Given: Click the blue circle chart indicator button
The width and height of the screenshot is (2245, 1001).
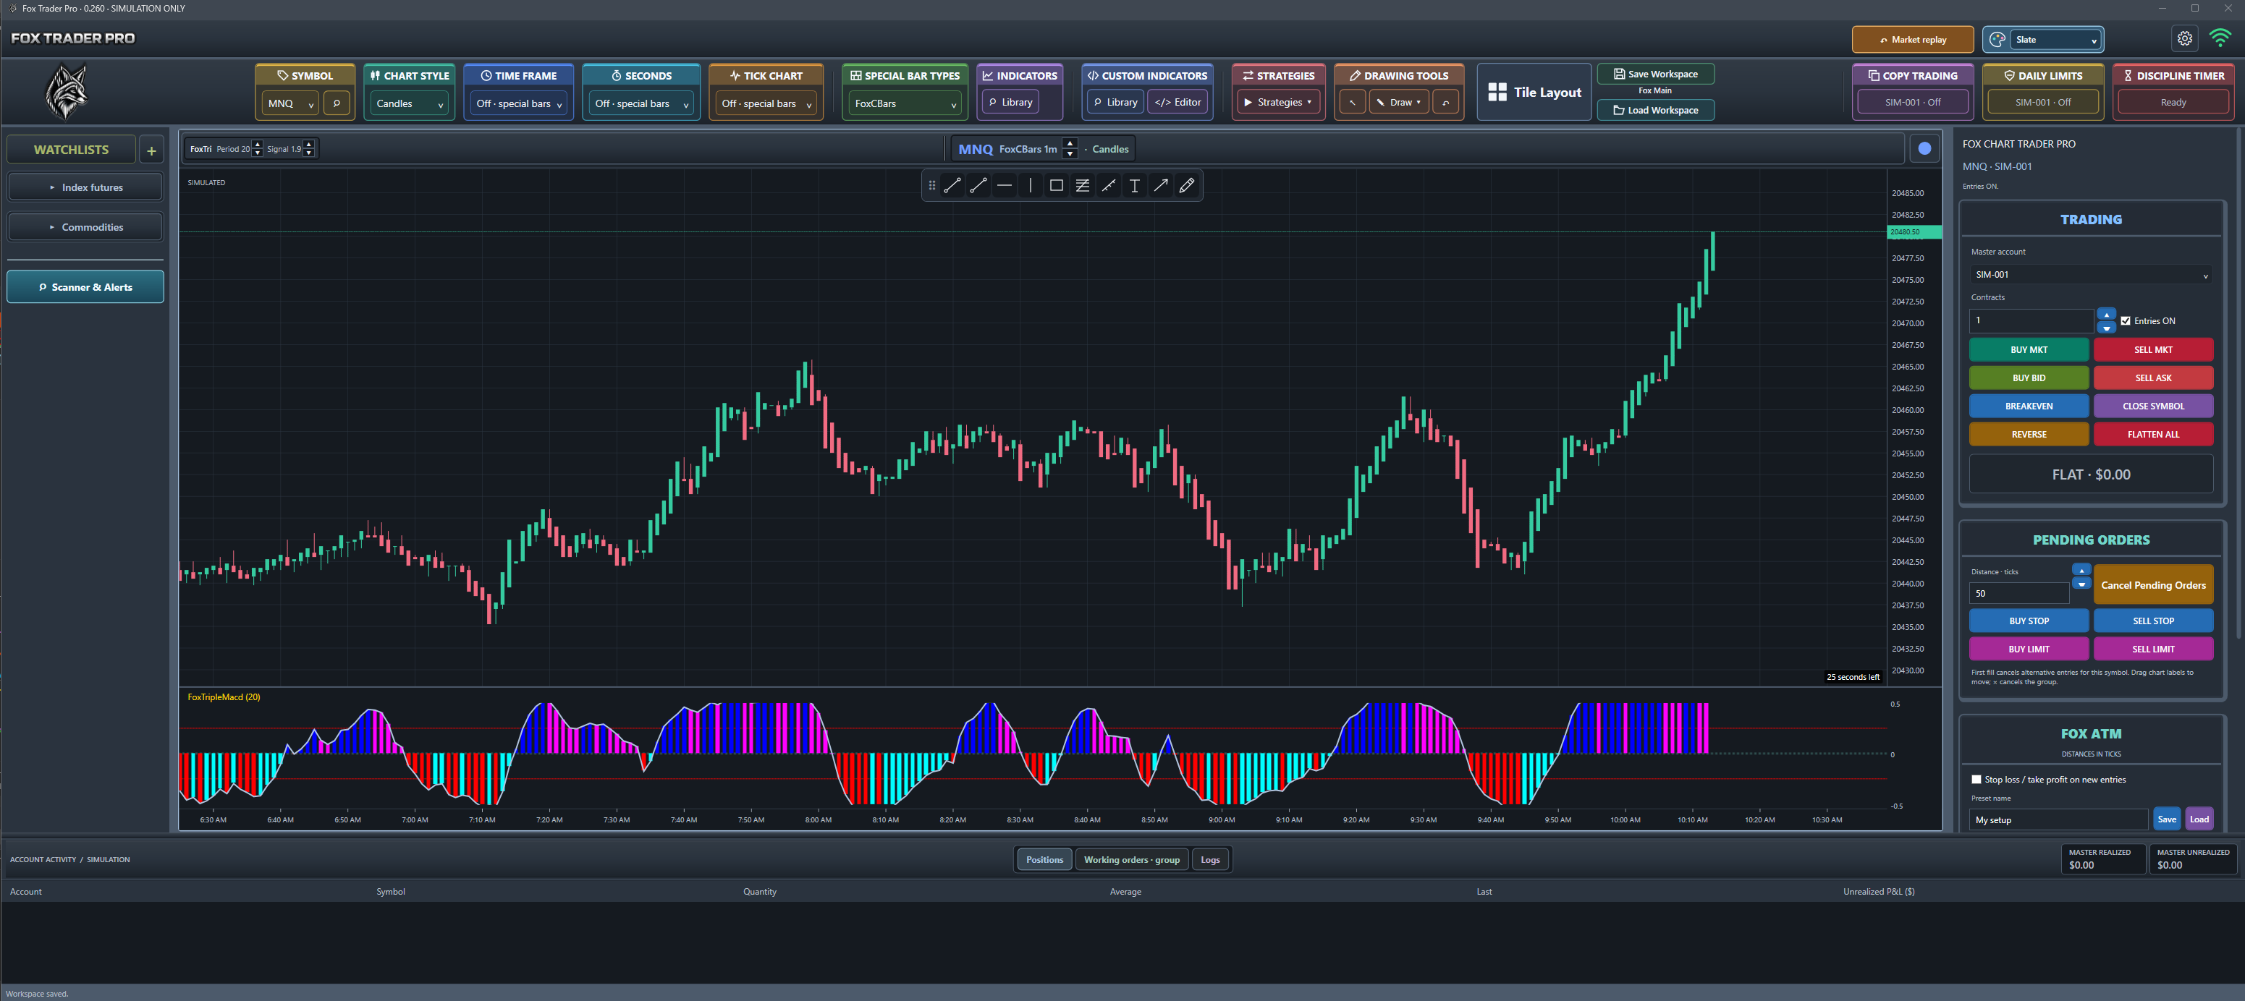Looking at the screenshot, I should [x=1924, y=148].
